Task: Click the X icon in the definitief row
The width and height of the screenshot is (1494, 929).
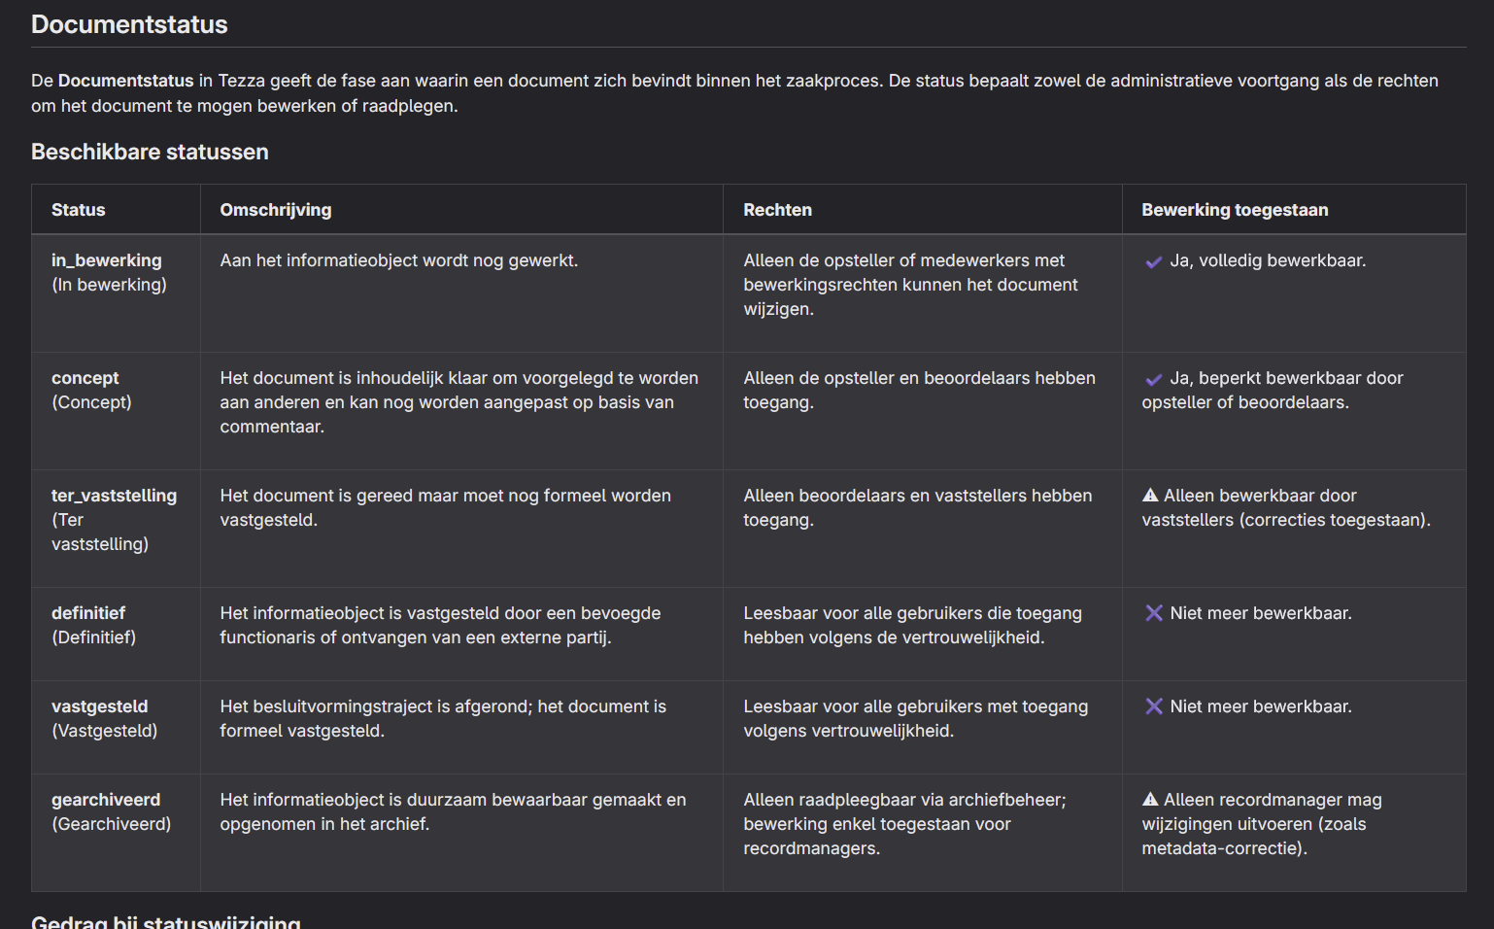Action: (1153, 613)
